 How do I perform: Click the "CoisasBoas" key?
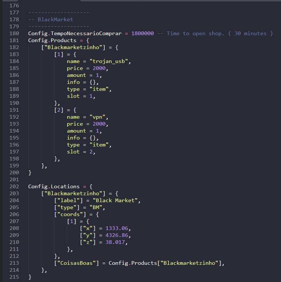pyautogui.click(x=77, y=263)
